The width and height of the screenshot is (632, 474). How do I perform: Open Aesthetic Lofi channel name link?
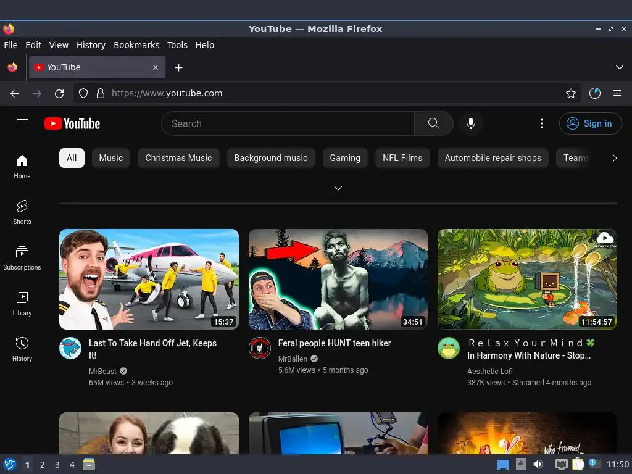tap(489, 371)
